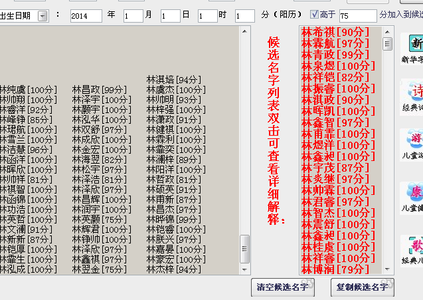Select candidate 林鑫智[97分]

(335, 122)
